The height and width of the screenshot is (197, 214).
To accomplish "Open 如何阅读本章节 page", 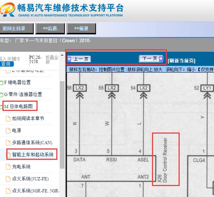I will click(x=28, y=118).
